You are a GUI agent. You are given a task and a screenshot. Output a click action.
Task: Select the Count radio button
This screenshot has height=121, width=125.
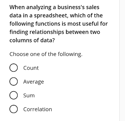coord(14,68)
